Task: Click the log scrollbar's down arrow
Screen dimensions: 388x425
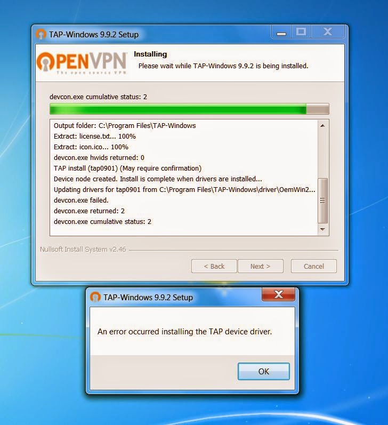Action: [x=322, y=229]
